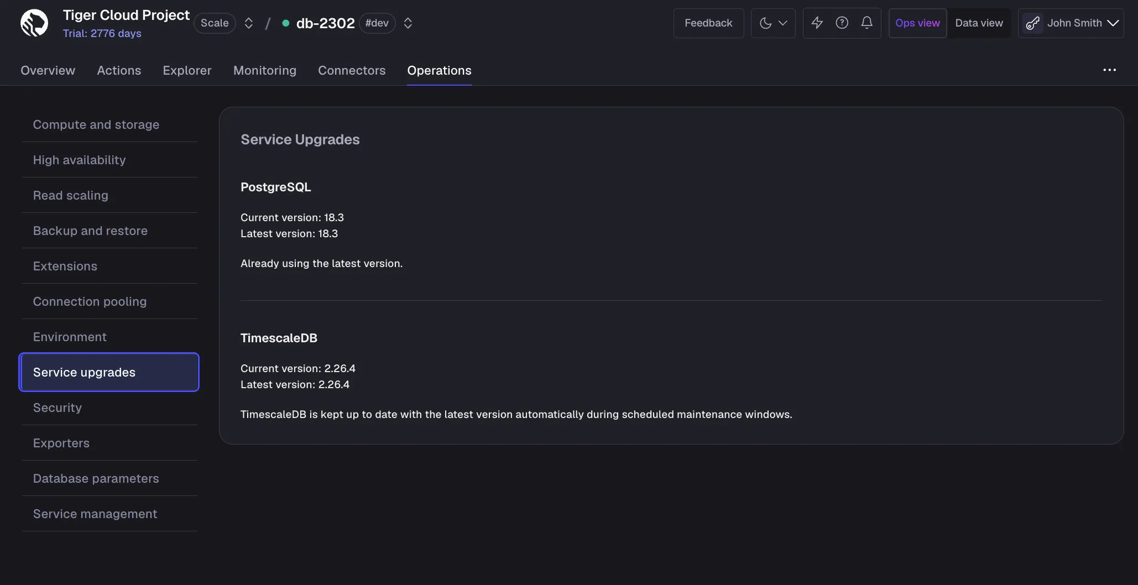Open Environment settings
Image resolution: width=1138 pixels, height=585 pixels.
coord(109,337)
